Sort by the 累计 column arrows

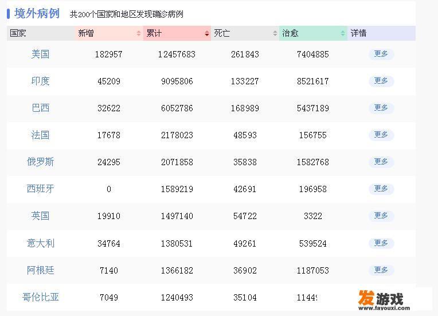coord(207,33)
